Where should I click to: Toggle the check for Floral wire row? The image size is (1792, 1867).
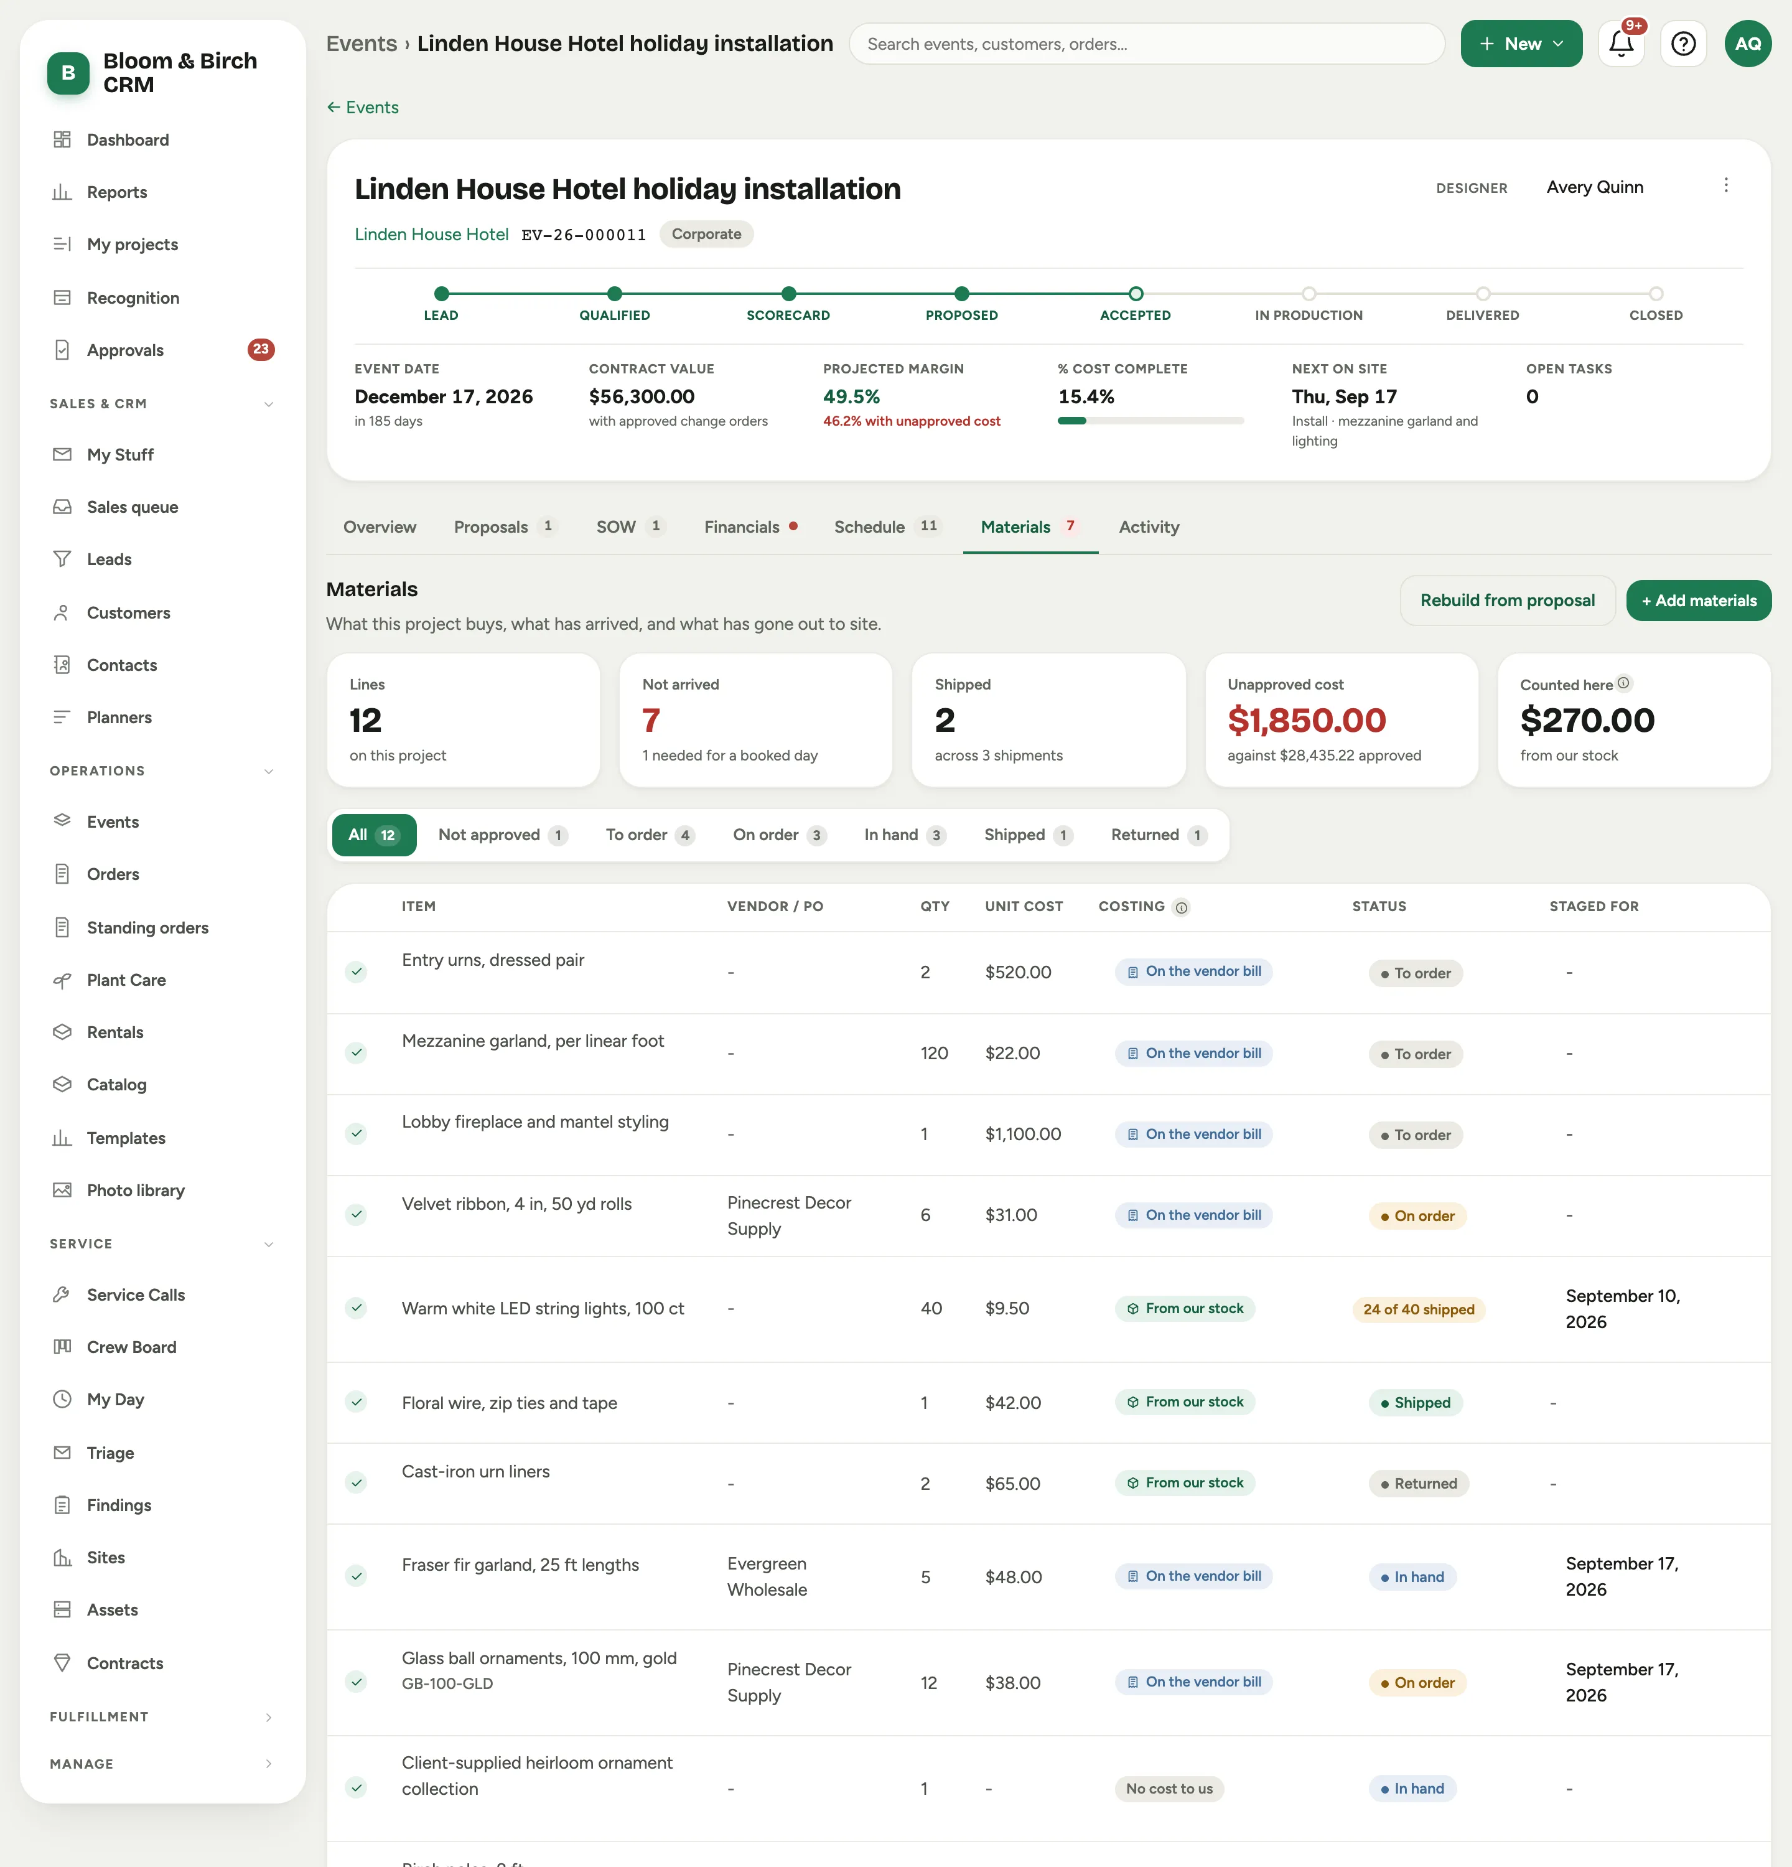point(356,1402)
